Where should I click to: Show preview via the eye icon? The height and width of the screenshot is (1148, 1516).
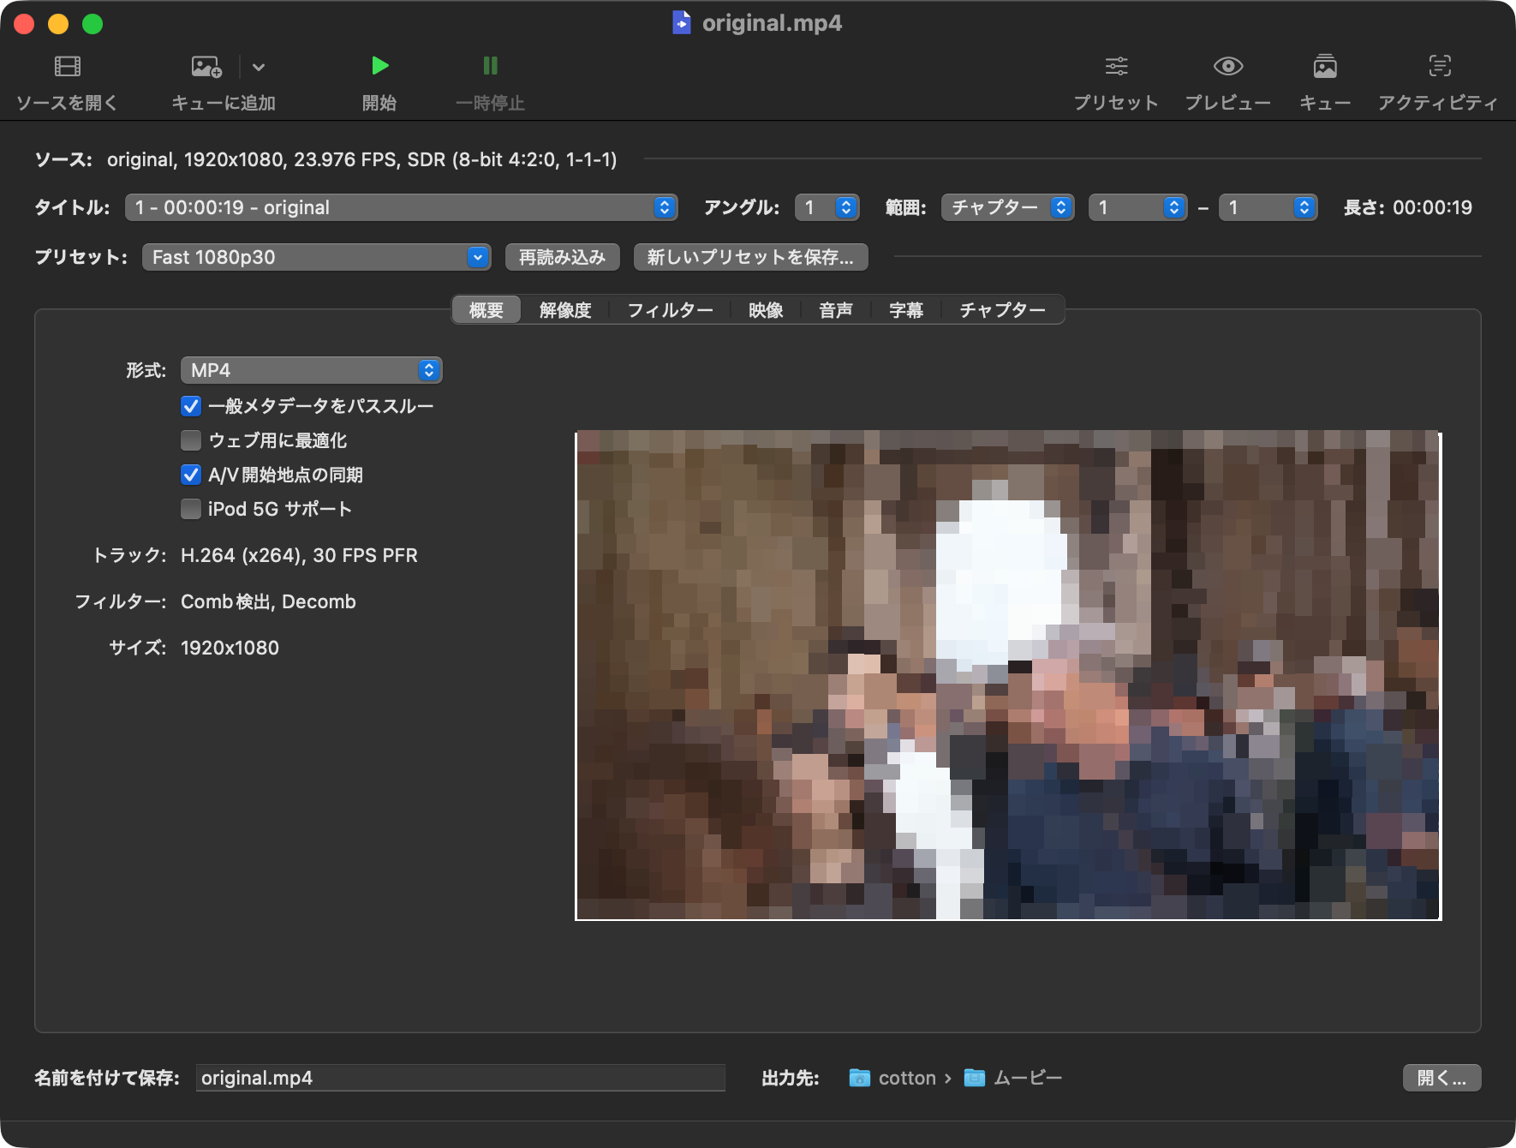pyautogui.click(x=1228, y=66)
